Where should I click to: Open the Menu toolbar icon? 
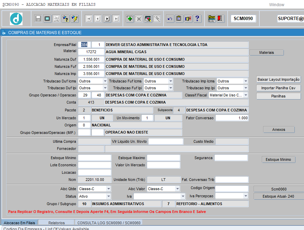[x=212, y=19]
